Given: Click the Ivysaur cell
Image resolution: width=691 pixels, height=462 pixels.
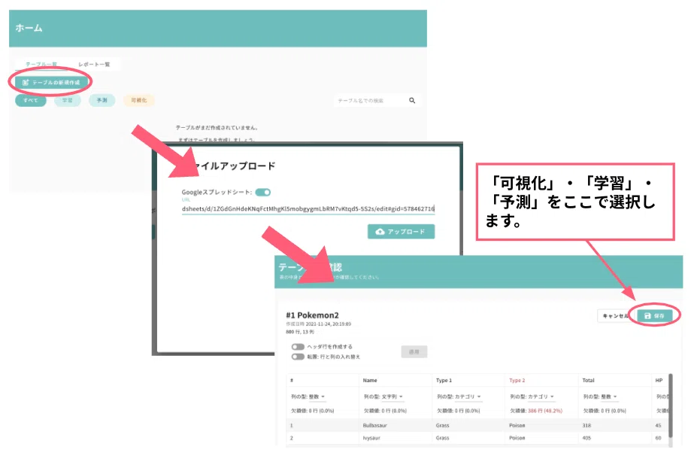Looking at the screenshot, I should [x=371, y=438].
